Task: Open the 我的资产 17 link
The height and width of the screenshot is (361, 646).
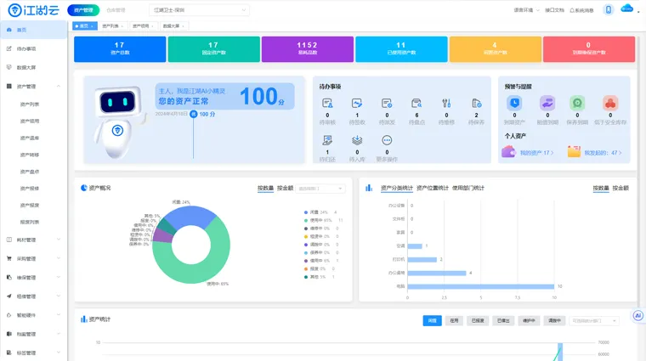Action: pos(535,153)
